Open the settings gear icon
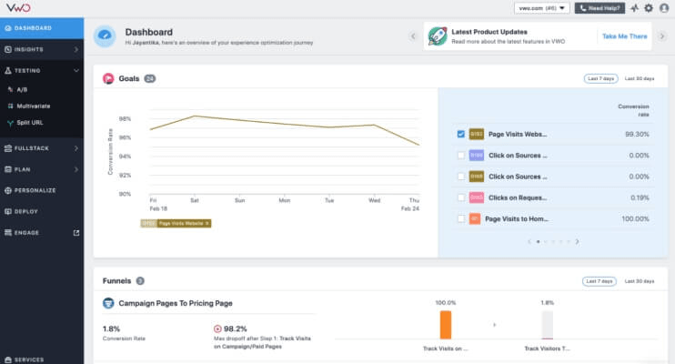675x364 pixels. 649,8
